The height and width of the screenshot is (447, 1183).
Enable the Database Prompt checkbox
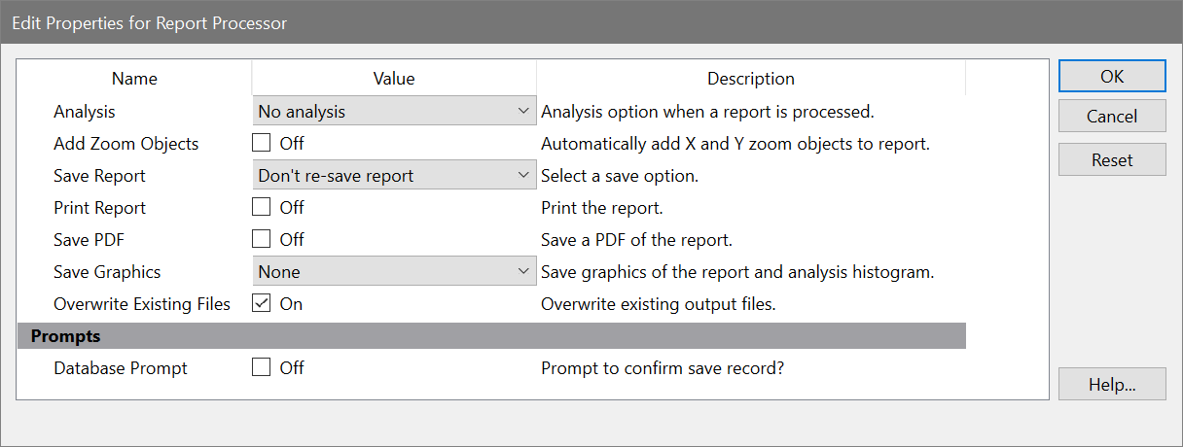(x=261, y=368)
